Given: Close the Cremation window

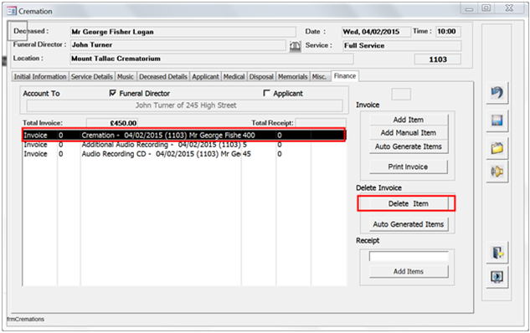Looking at the screenshot, I should (x=509, y=8).
